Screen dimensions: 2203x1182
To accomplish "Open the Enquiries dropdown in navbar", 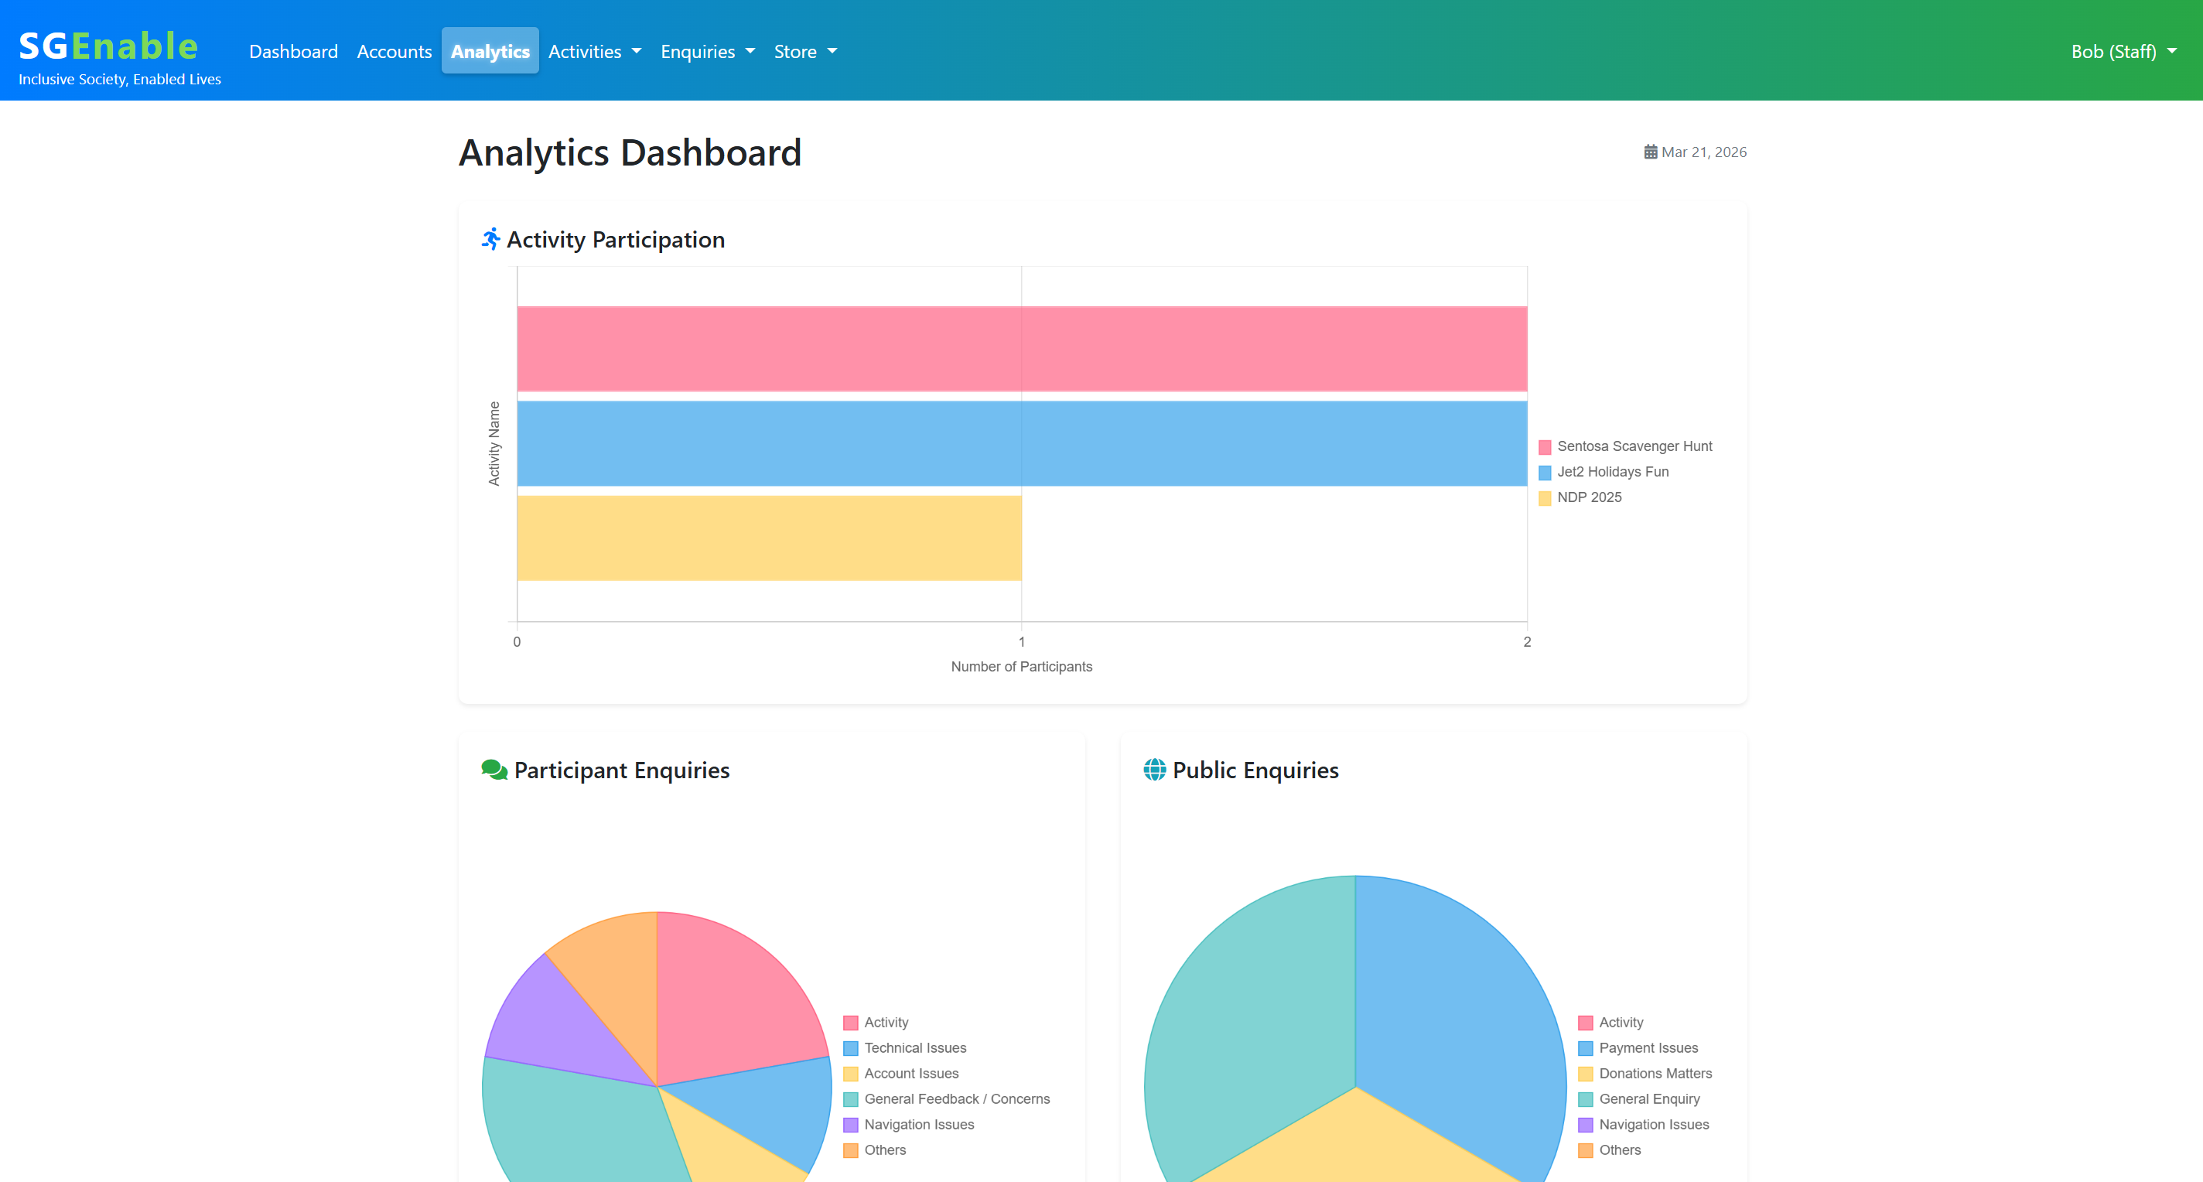I will tap(707, 51).
